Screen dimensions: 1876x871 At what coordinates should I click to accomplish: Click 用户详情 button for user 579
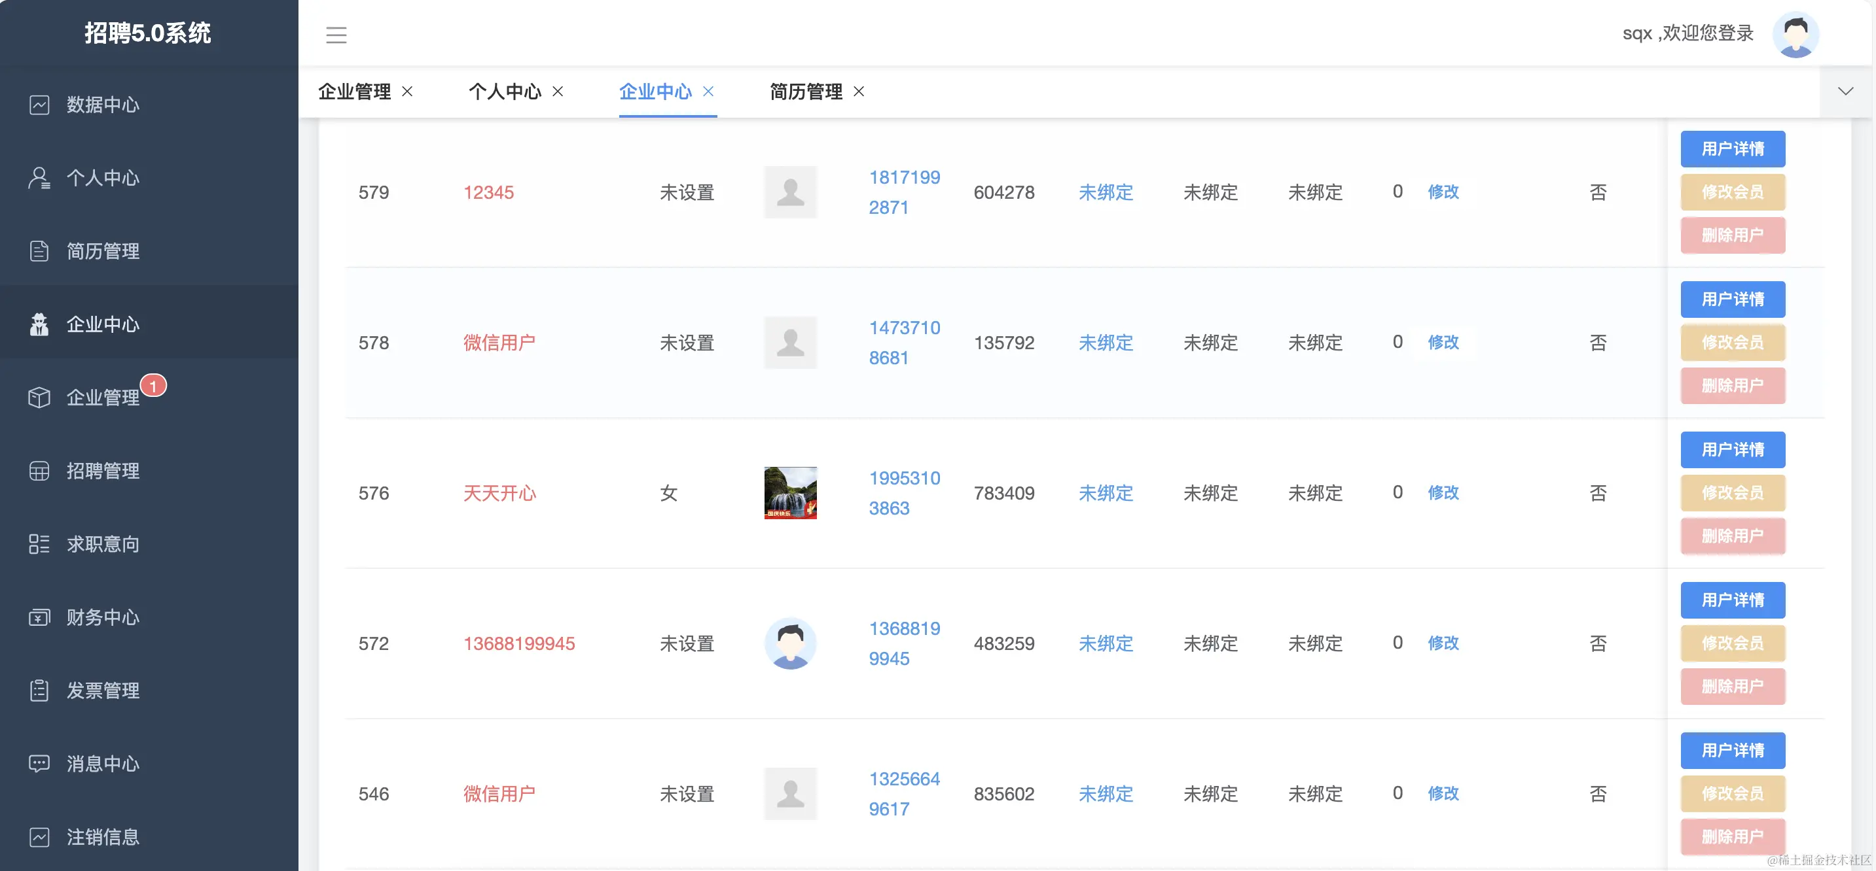click(x=1732, y=149)
